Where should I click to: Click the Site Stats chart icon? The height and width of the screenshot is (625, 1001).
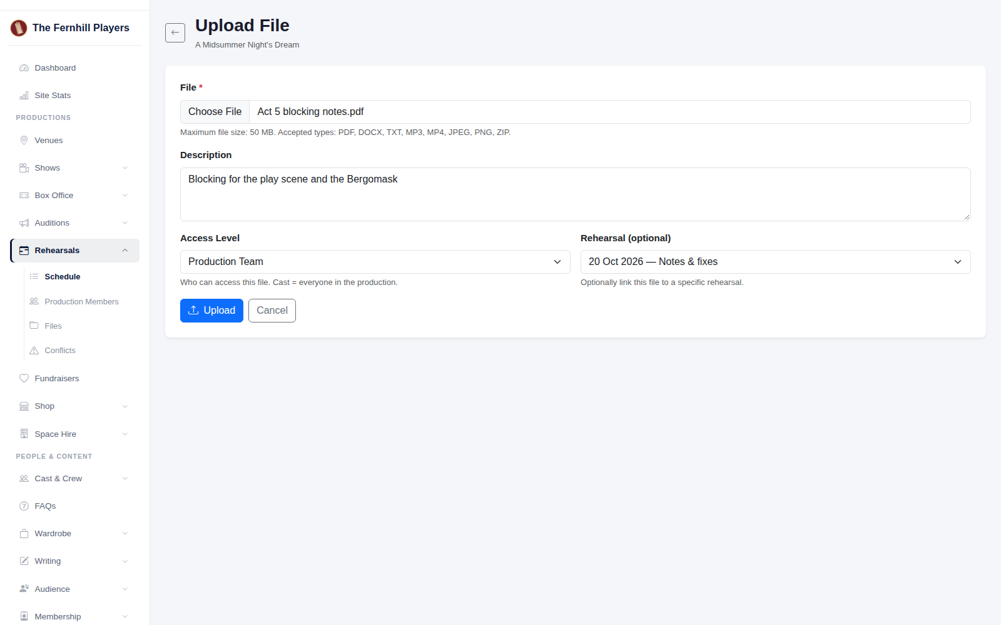[24, 96]
